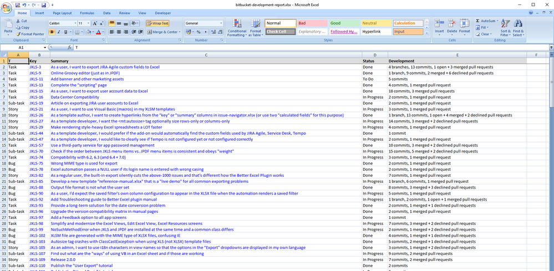Switch to the Developer tab
The image size is (554, 271).
162,13
